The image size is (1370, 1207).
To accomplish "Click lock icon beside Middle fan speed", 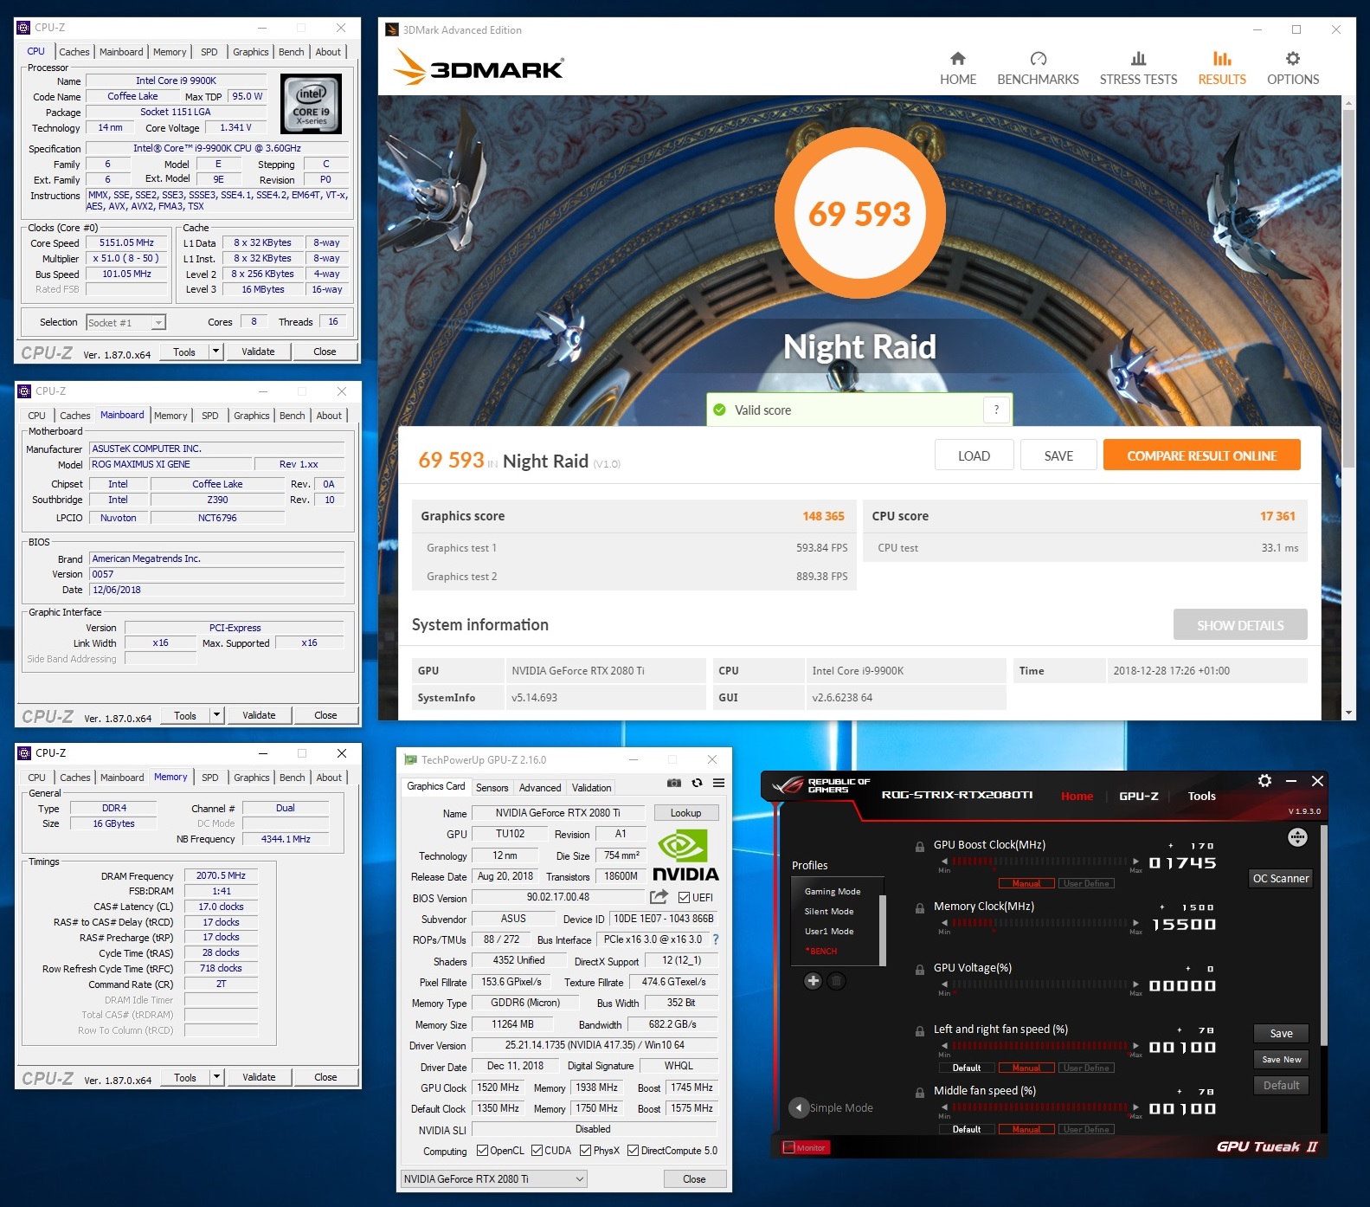I will click(919, 1092).
